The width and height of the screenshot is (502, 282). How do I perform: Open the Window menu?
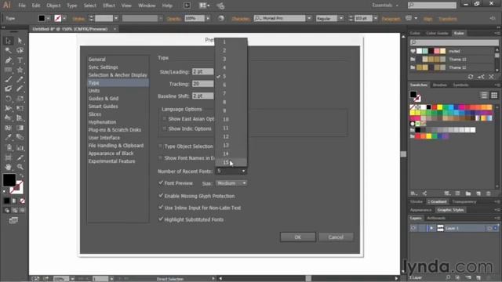147,5
